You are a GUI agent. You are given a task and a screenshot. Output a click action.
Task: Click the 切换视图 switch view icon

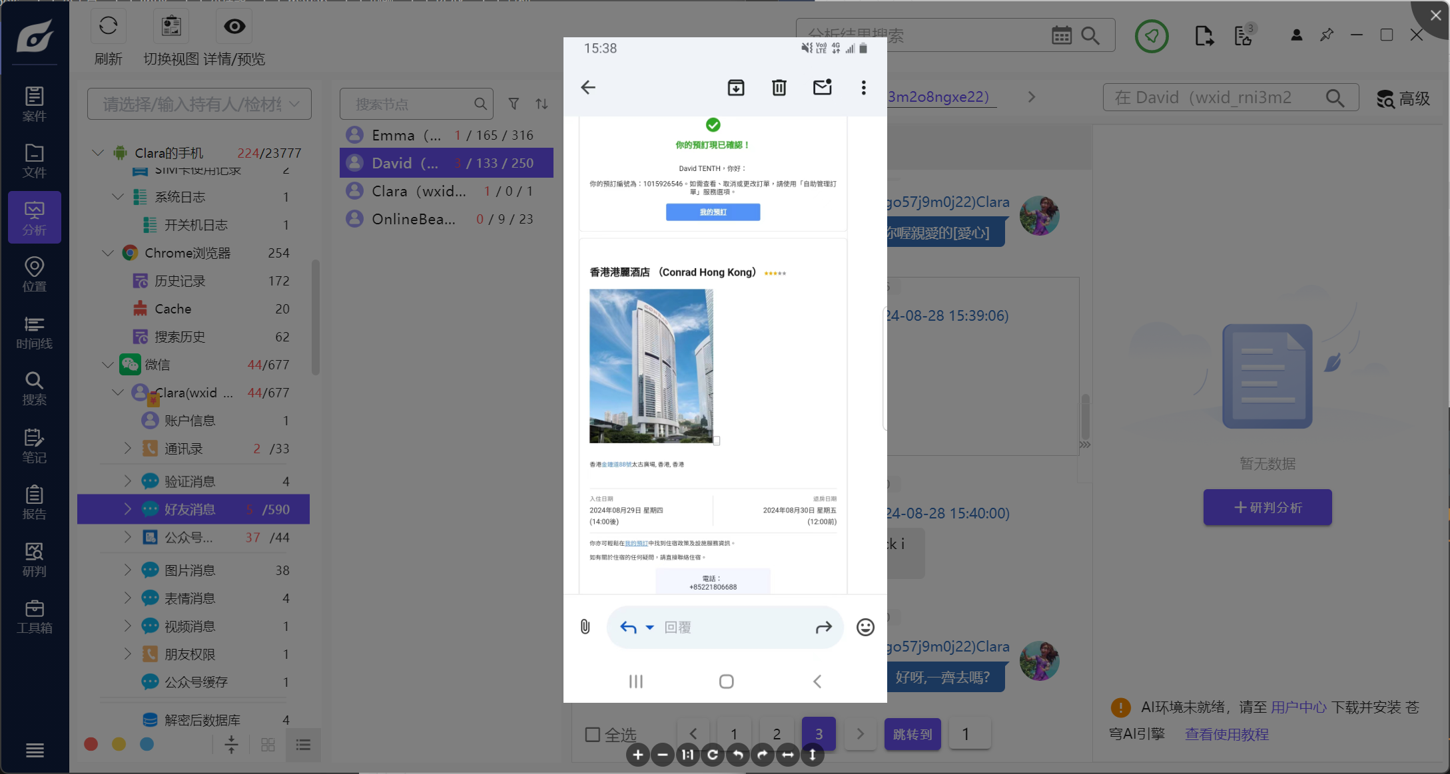[171, 27]
